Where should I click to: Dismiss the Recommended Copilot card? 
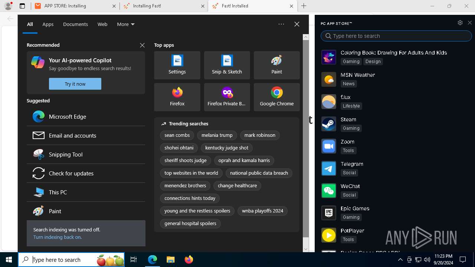coord(142,45)
